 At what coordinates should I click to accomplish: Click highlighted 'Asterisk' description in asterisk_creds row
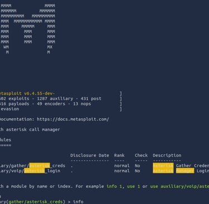pyautogui.click(x=163, y=166)
